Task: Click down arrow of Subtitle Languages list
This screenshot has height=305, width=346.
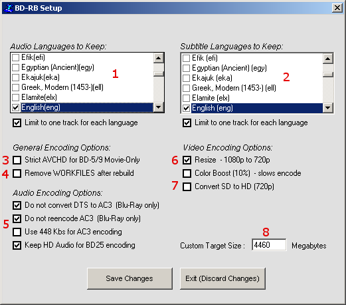Action: tap(328, 108)
